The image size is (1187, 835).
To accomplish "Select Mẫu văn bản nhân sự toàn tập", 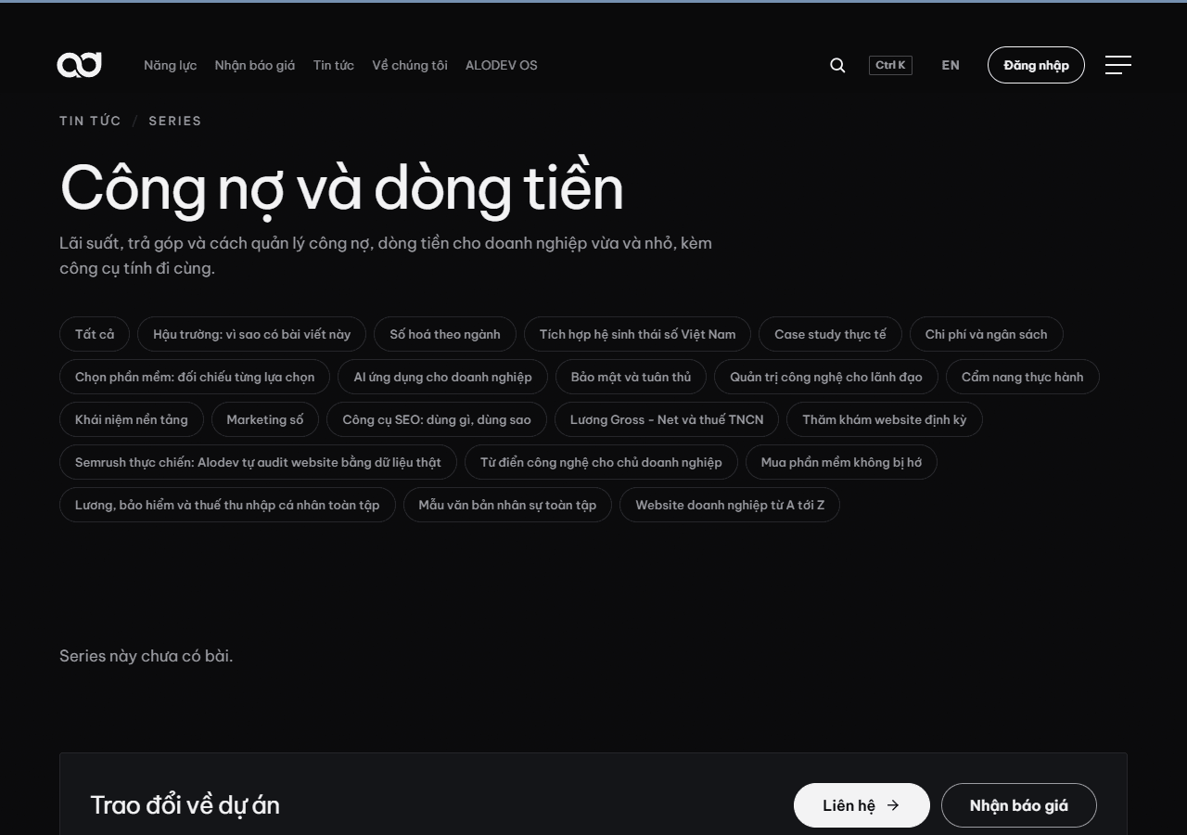I will coord(507,505).
